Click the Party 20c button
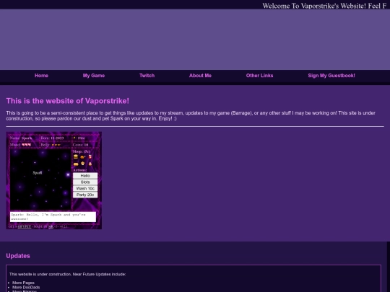This screenshot has width=390, height=292. click(85, 195)
